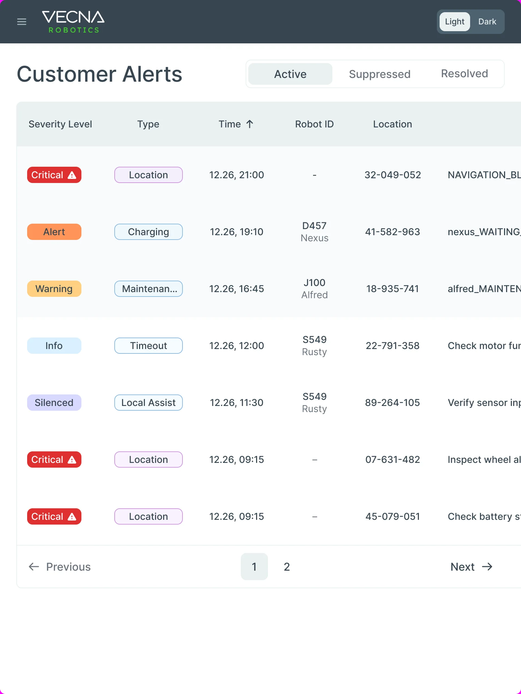521x694 pixels.
Task: Click time 12.26, 16:45
Action: (236, 289)
